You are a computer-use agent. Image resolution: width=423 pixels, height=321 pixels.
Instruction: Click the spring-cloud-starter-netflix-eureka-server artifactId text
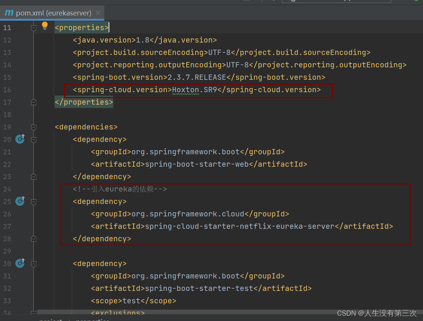pyautogui.click(x=240, y=226)
